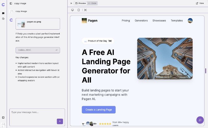Click the 'A Free AI Landing Page Generator' heading

pos(106,66)
